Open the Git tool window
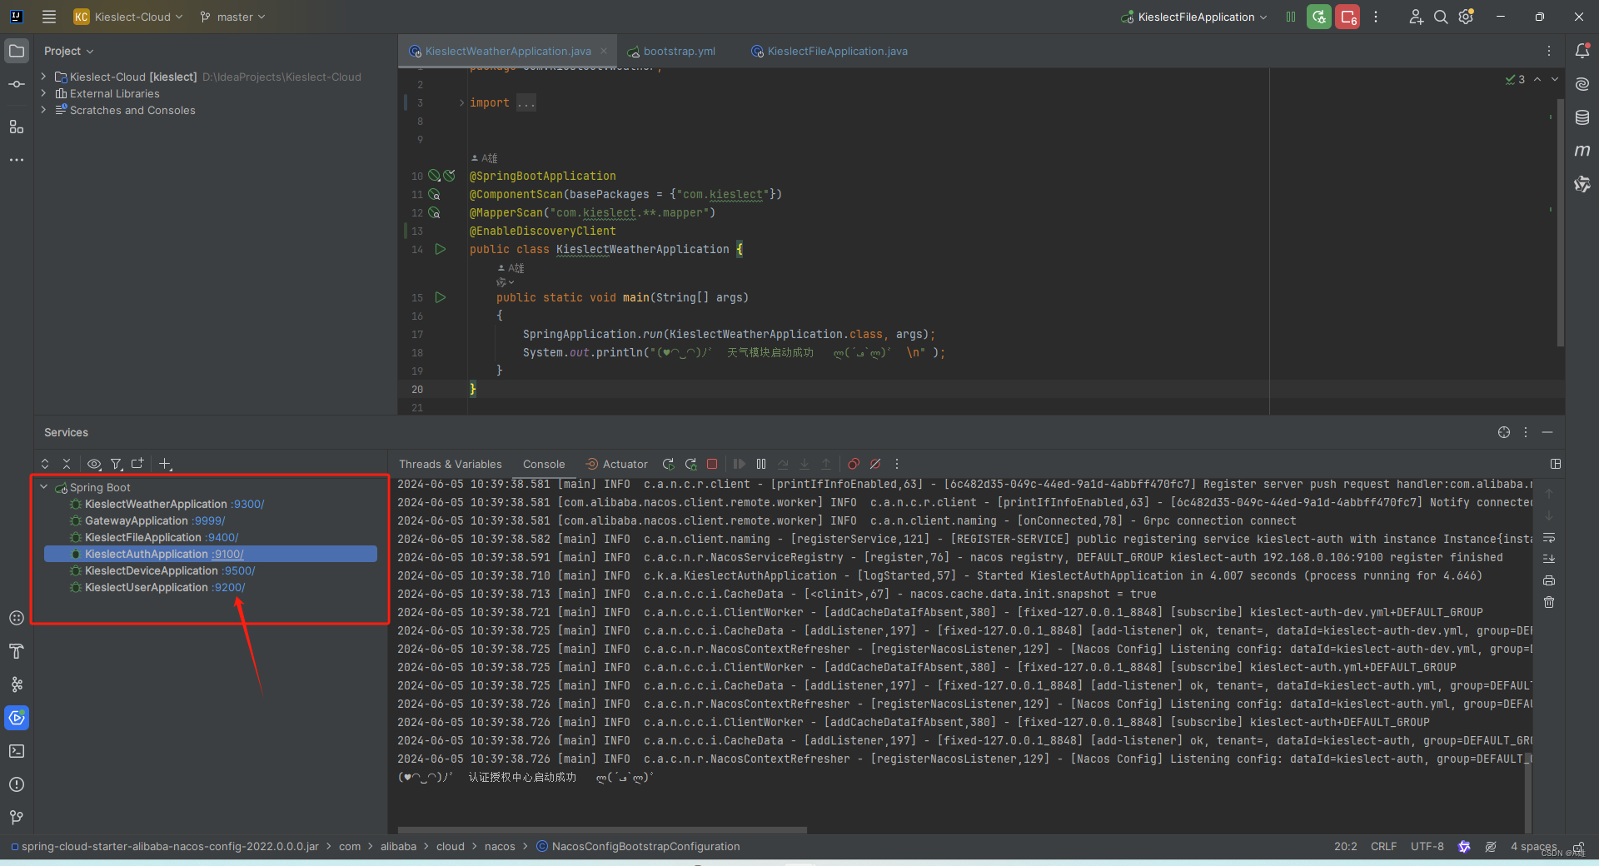1599x866 pixels. [x=17, y=818]
